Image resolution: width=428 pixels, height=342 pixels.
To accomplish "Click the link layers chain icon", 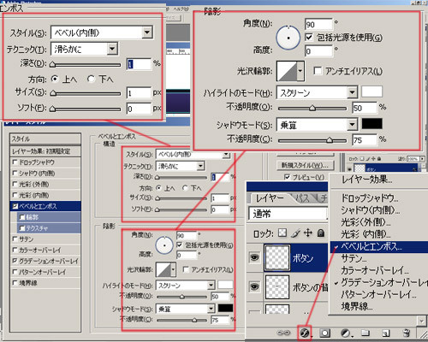I will click(x=283, y=333).
